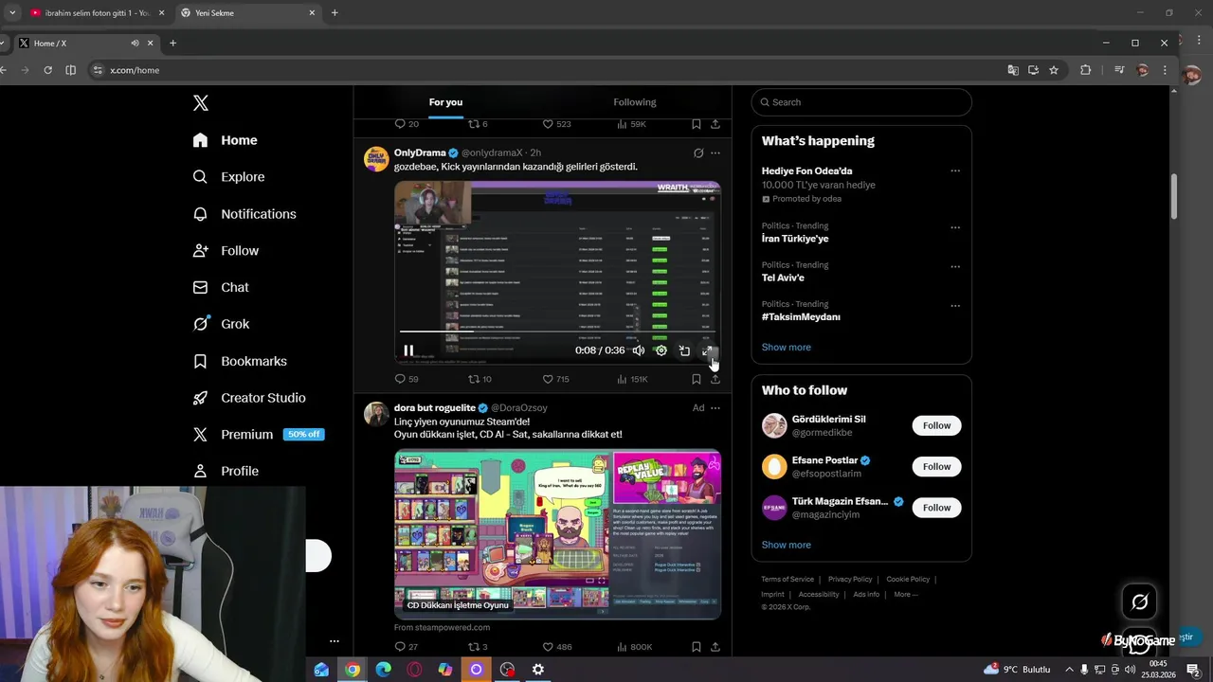Image resolution: width=1213 pixels, height=682 pixels.
Task: Like the top post with 523 likes
Action: (556, 124)
